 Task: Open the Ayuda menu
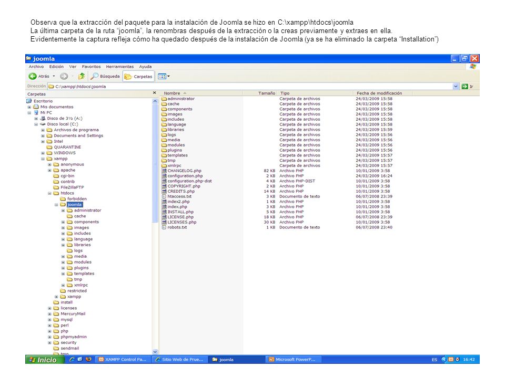[145, 67]
